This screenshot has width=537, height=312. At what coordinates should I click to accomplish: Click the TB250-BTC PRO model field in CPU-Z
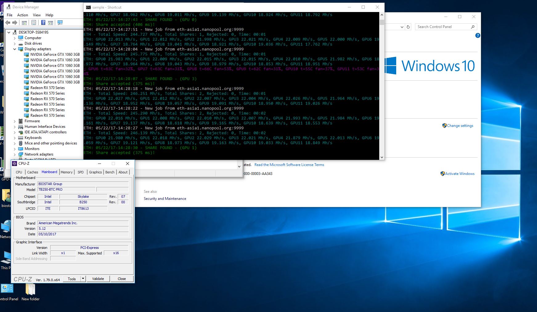(67, 189)
